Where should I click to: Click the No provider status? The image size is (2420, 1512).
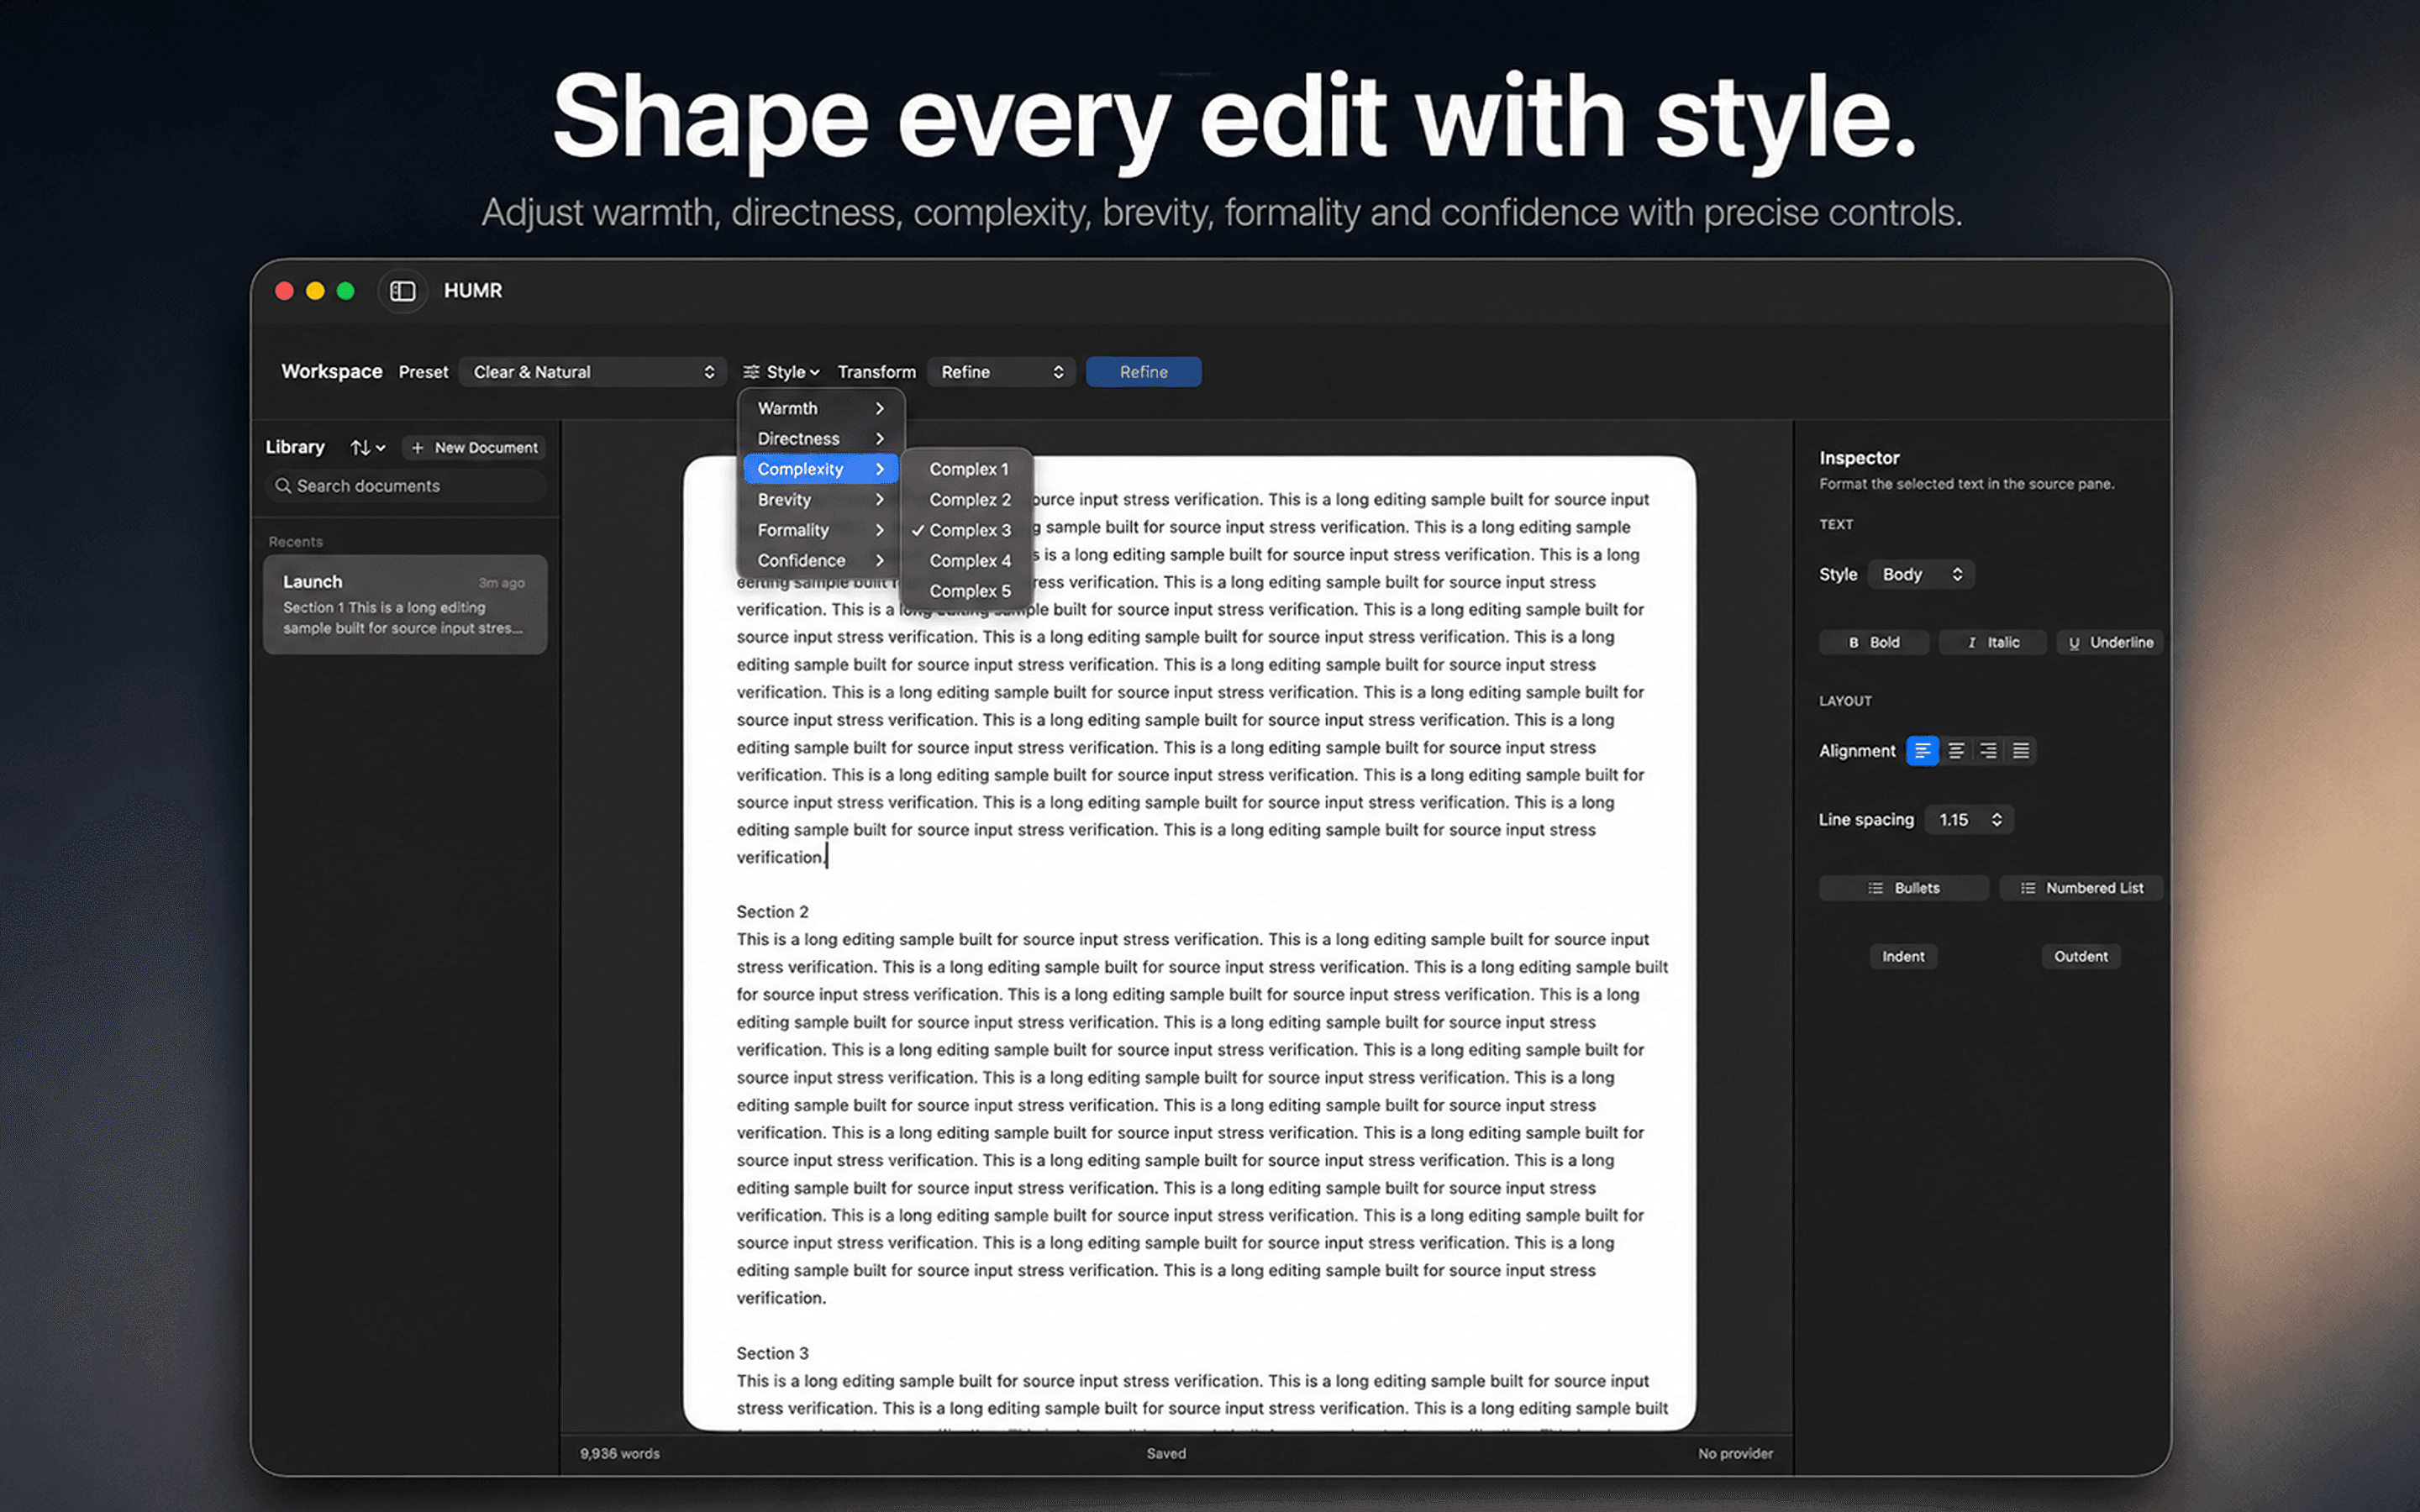pyautogui.click(x=1735, y=1454)
